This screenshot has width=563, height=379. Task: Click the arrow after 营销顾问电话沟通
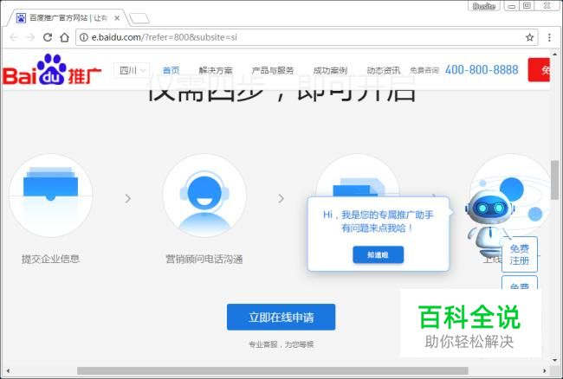click(281, 198)
